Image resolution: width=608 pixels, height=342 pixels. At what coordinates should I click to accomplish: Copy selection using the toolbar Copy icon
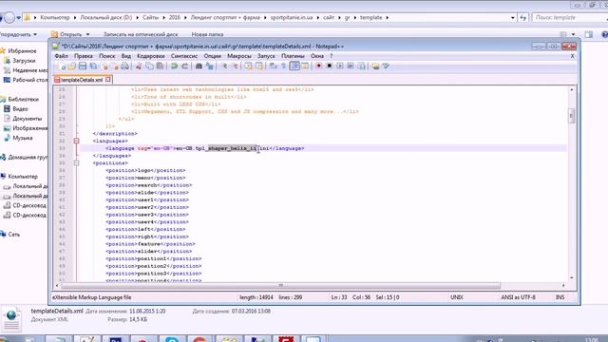coord(149,66)
